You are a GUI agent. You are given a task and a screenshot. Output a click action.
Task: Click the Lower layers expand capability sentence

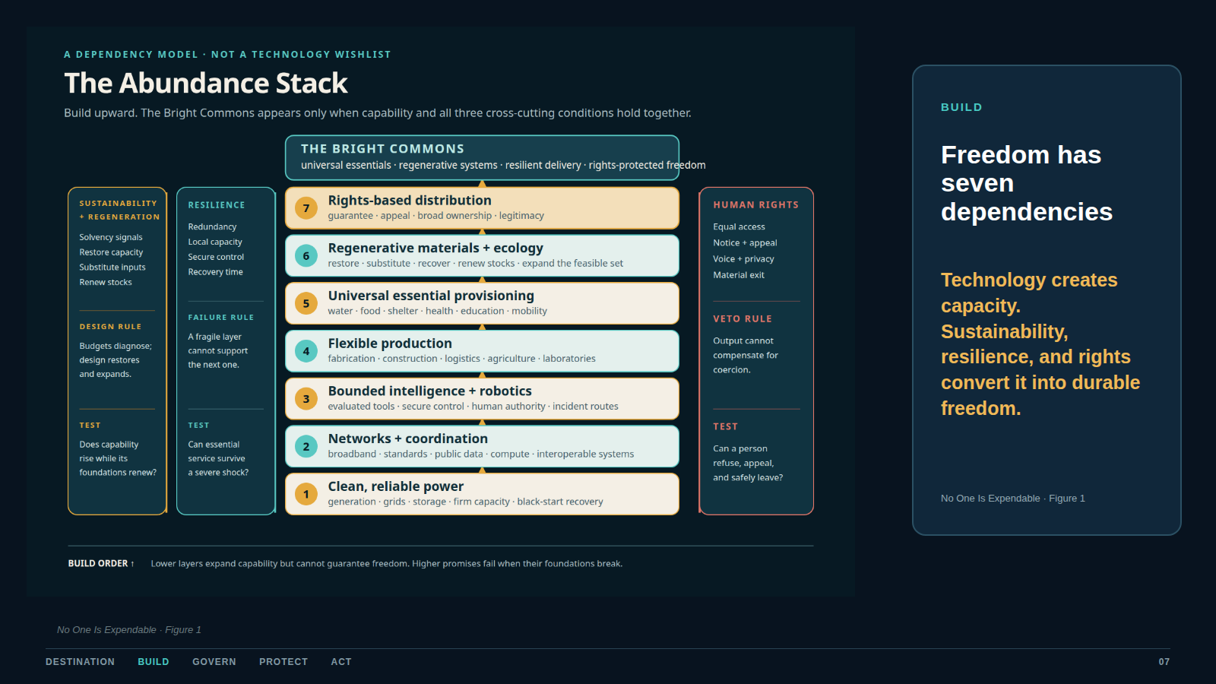(x=387, y=564)
